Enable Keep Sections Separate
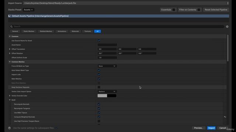 coord(99,87)
